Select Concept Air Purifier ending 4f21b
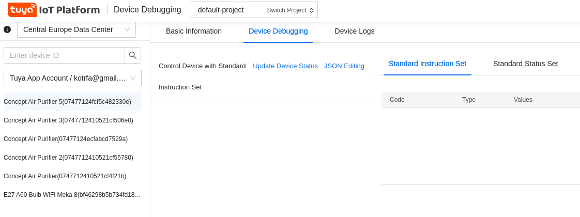The width and height of the screenshot is (580, 217). [72, 176]
